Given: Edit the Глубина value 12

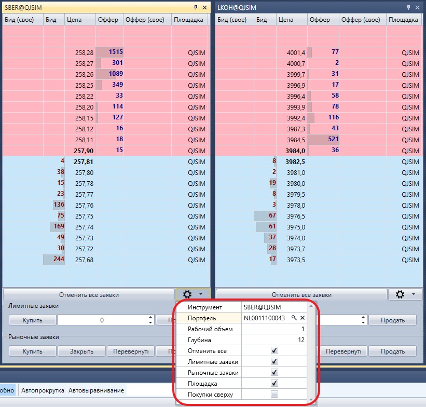Looking at the screenshot, I should pos(274,340).
